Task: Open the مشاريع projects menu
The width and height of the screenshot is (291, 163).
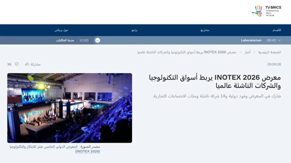Action: (x=205, y=30)
